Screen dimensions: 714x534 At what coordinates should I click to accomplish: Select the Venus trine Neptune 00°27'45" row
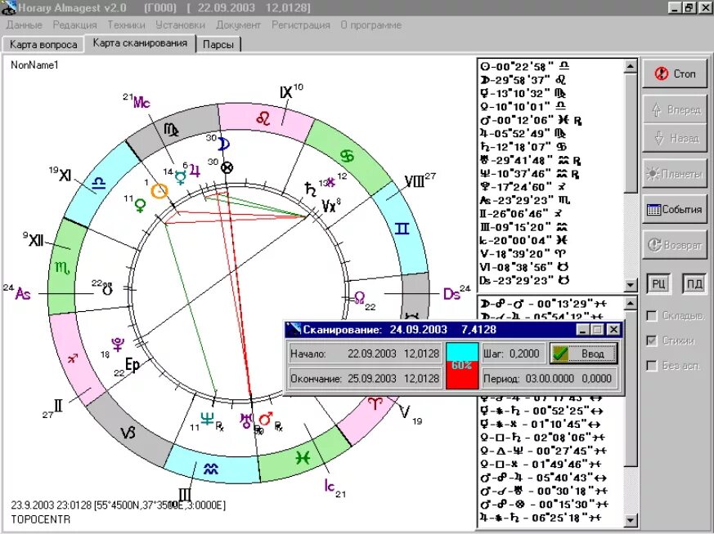click(x=544, y=451)
